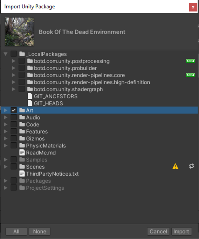Viewport: 199px width, 239px height.
Task: Select the "PhysicMaterials" folder name
Action: click(x=46, y=146)
